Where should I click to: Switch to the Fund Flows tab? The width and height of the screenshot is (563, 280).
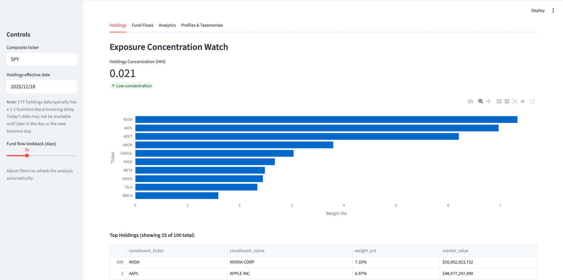[x=142, y=25]
